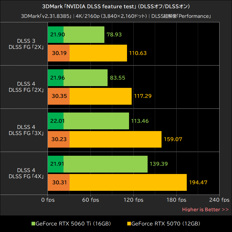Click the subtitle showing 3DMark v2.31.8385

click(116, 16)
